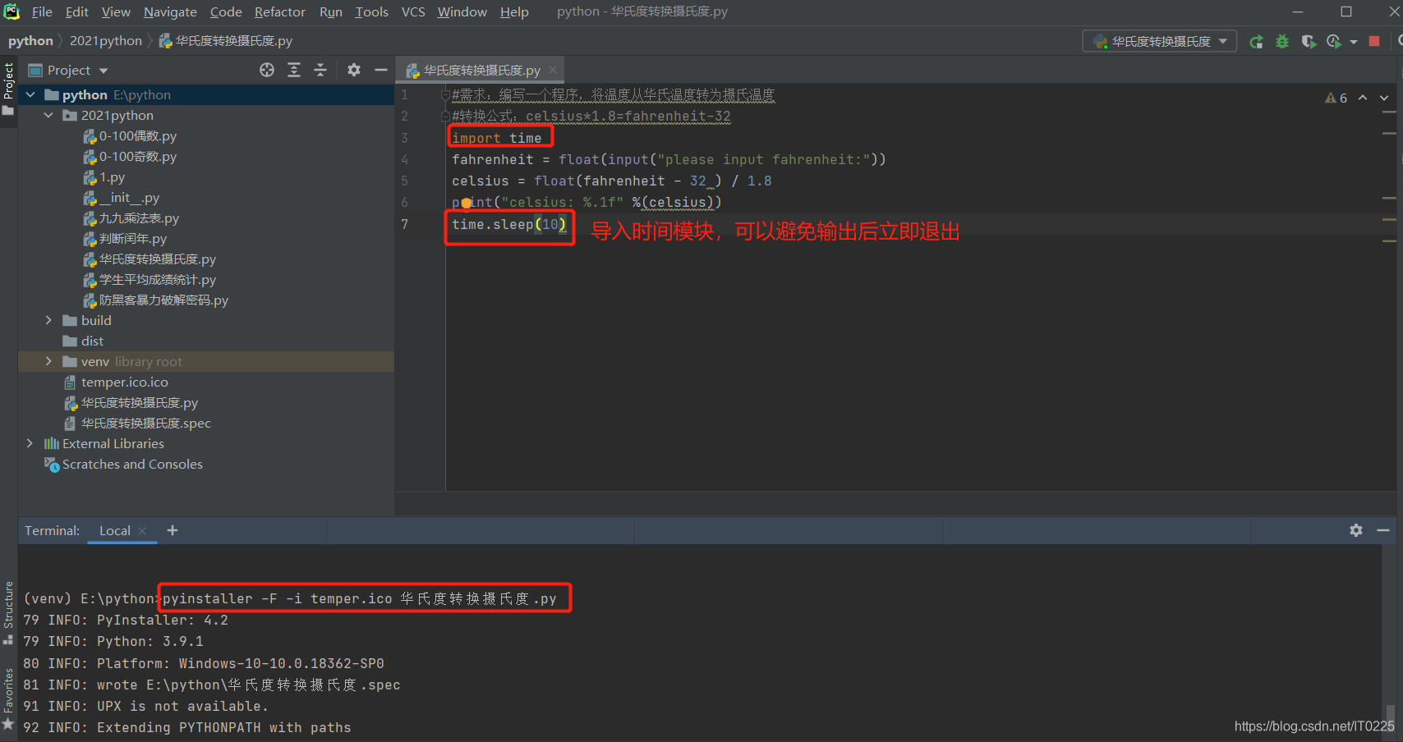1403x742 pixels.
Task: Collapse the python root folder
Action: click(30, 94)
